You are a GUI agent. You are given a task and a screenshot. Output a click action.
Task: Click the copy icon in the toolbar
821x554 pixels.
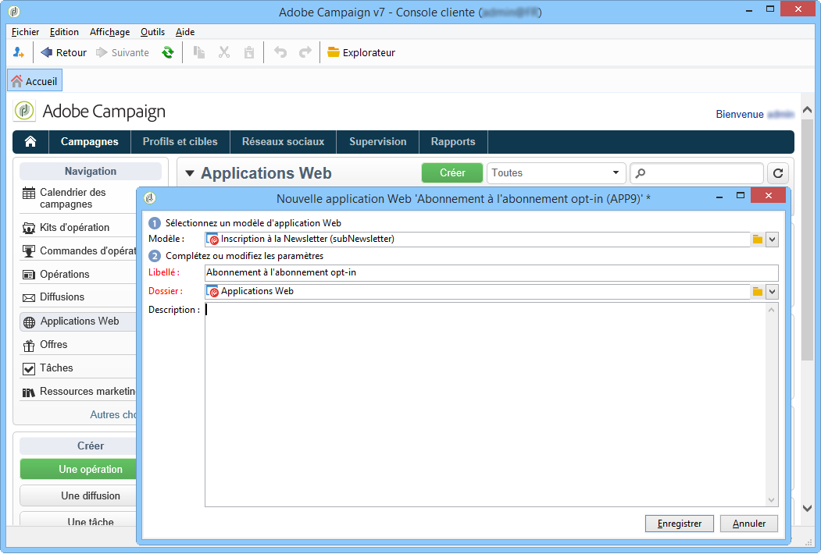[x=199, y=52]
